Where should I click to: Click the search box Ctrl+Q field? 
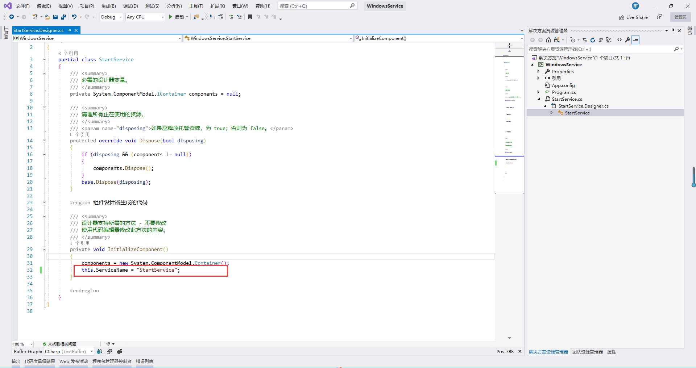[x=318, y=6]
